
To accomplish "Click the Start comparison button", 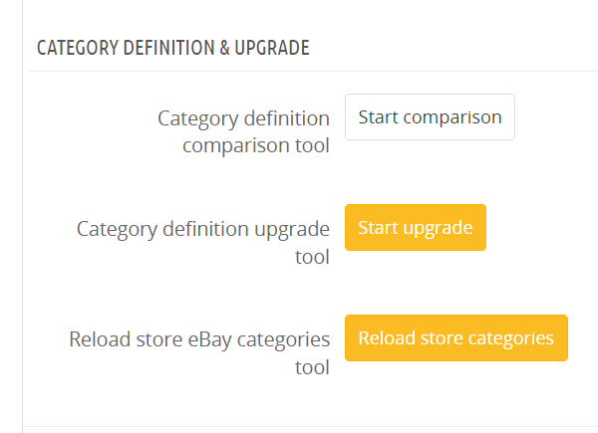I will point(430,117).
